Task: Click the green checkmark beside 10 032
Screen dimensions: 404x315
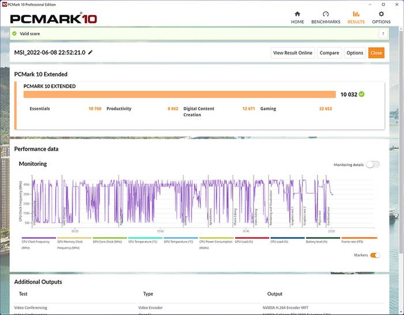Action: click(x=362, y=94)
